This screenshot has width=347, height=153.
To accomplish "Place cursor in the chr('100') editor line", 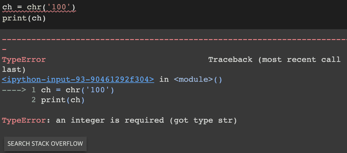I will click(39, 7).
